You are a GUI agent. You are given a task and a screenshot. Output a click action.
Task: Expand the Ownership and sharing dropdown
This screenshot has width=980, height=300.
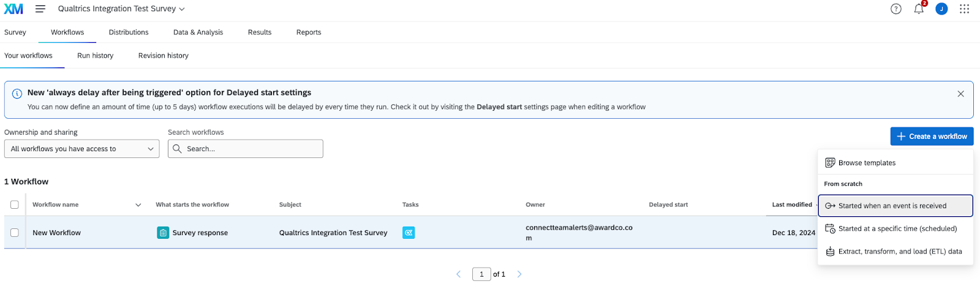pos(81,149)
